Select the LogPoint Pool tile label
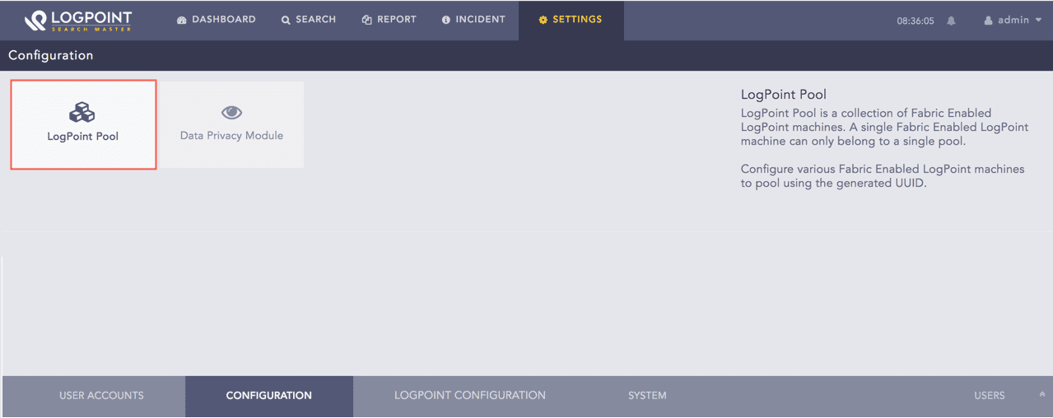The height and width of the screenshot is (418, 1053). pos(82,137)
